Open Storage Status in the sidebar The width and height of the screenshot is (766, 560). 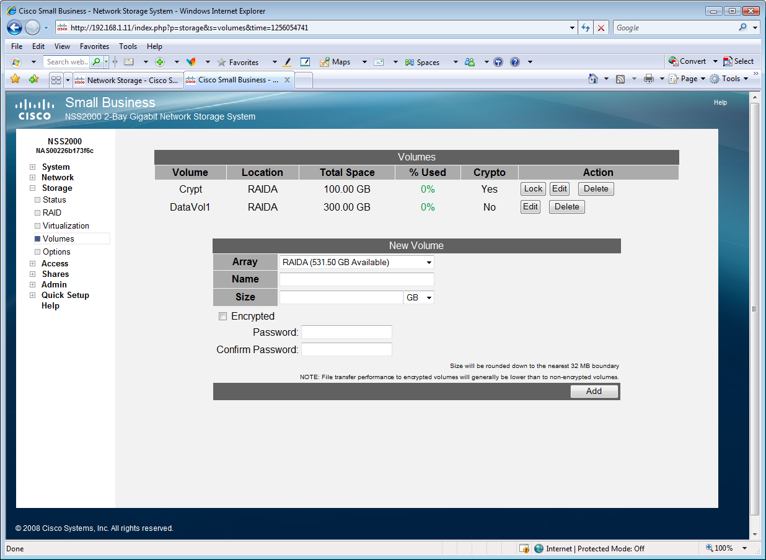click(x=54, y=199)
